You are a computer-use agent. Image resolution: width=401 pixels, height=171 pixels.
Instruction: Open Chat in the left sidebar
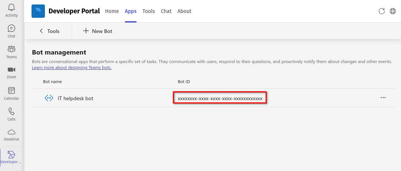pyautogui.click(x=11, y=32)
